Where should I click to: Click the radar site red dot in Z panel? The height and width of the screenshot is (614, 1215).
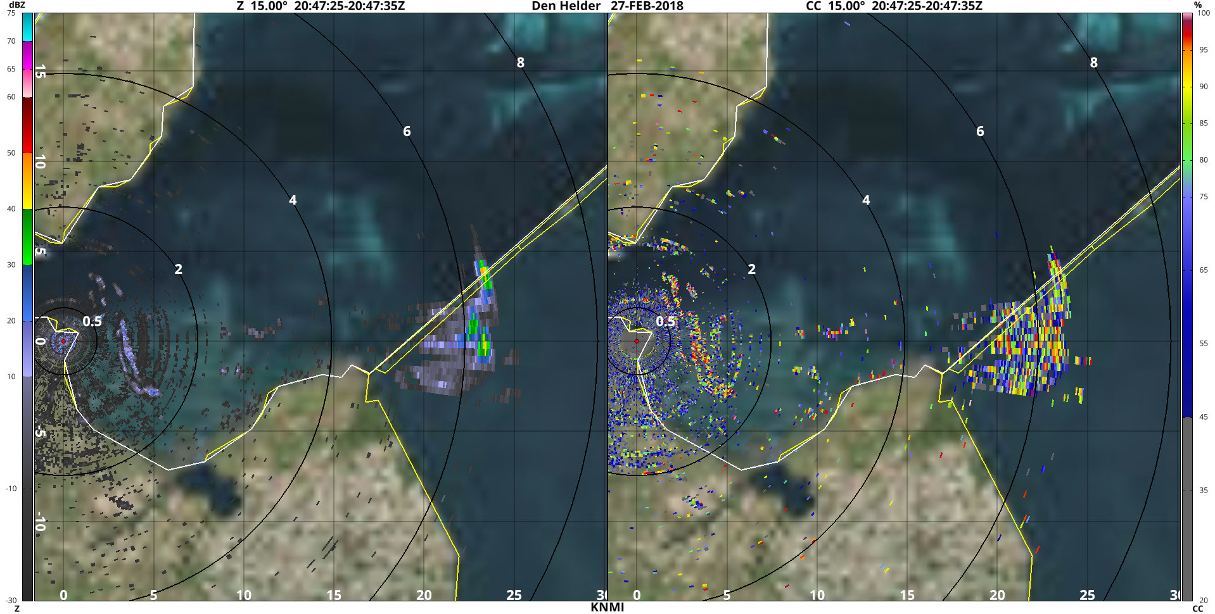(x=63, y=341)
